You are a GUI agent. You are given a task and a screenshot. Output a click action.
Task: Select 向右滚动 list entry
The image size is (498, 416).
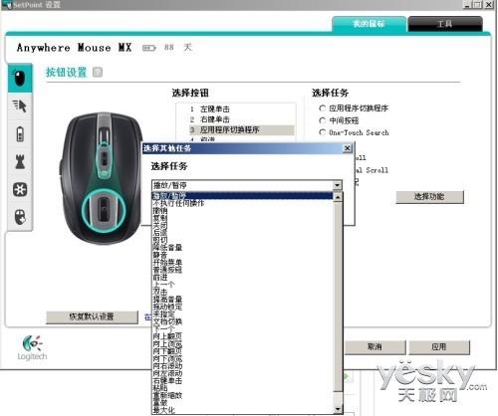coord(242,366)
